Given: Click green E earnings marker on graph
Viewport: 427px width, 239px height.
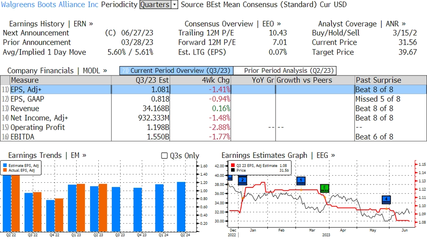Looking at the screenshot, I should click(324, 188).
